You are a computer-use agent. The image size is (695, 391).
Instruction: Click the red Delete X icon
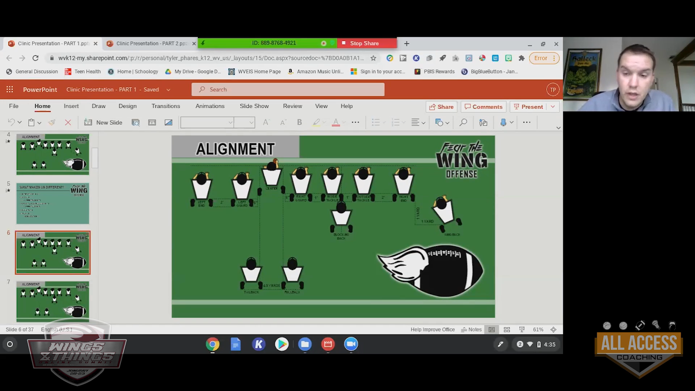pyautogui.click(x=68, y=122)
